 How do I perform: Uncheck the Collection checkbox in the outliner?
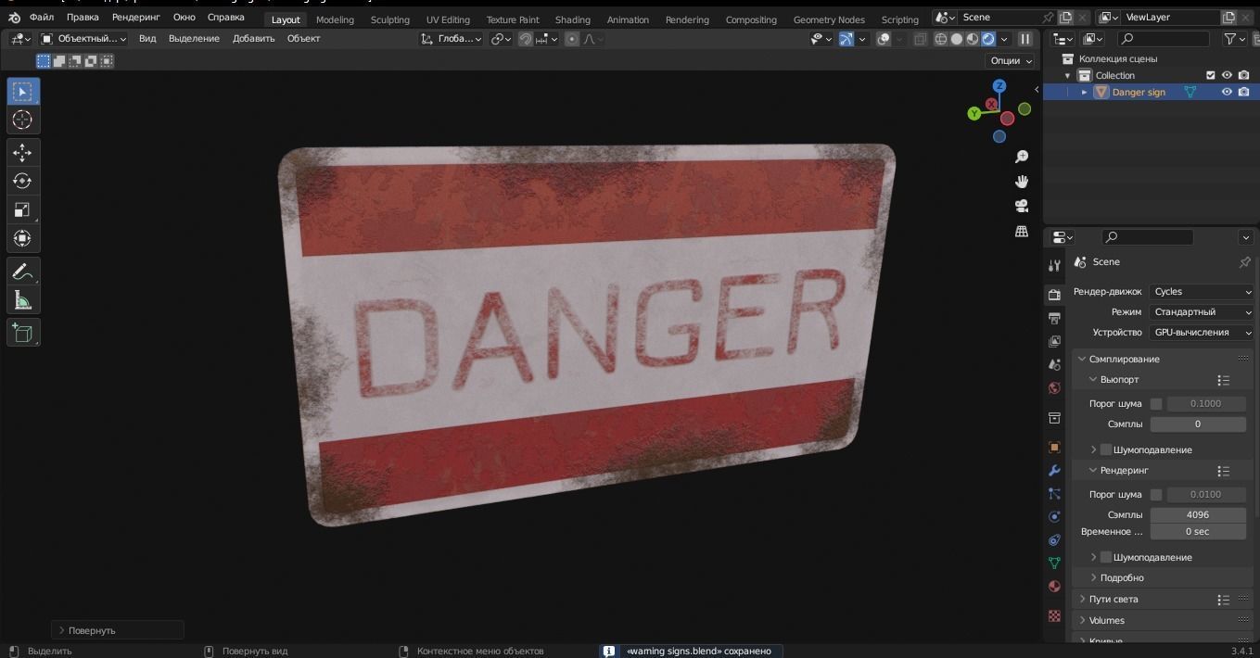click(x=1210, y=75)
